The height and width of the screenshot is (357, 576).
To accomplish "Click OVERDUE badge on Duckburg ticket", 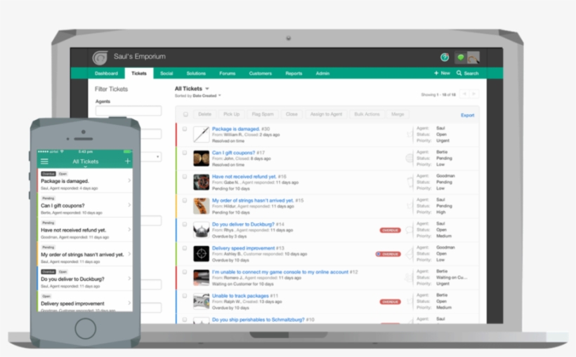I will coord(390,231).
